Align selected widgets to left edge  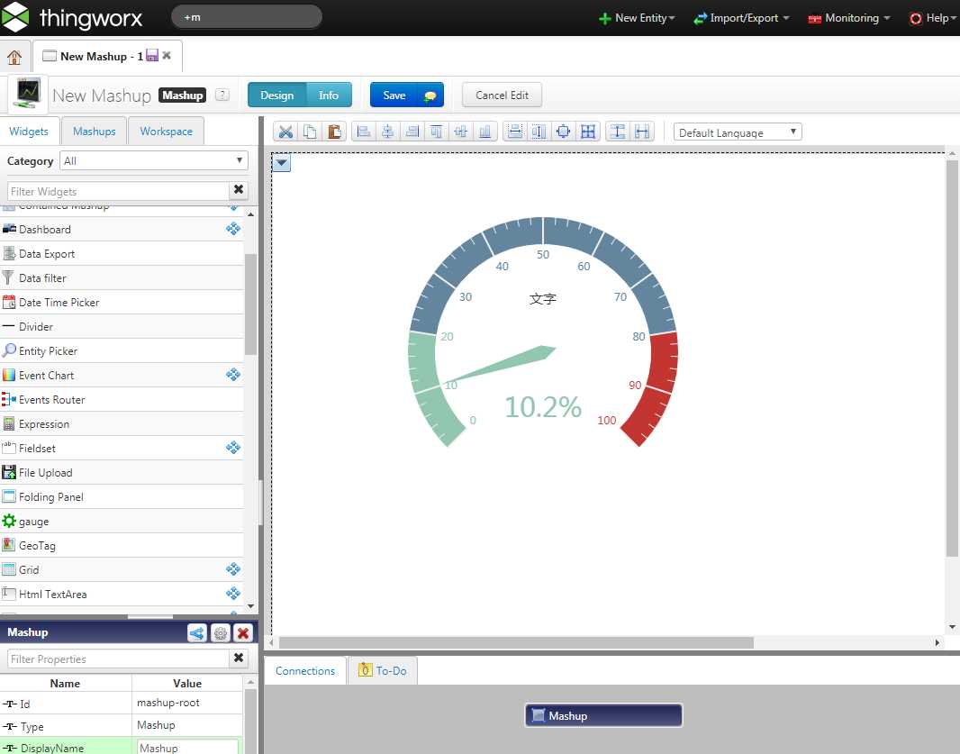(x=364, y=132)
